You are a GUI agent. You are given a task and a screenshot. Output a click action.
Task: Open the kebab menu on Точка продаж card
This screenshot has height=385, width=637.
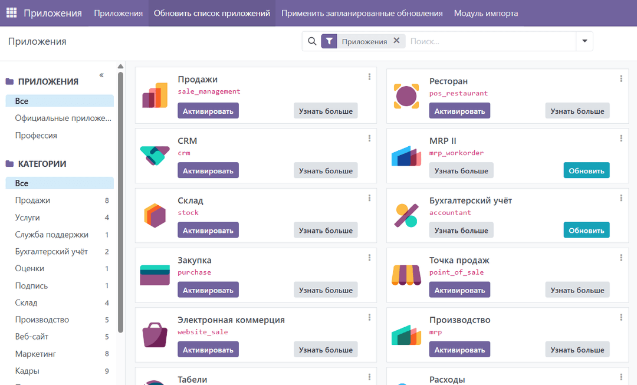[x=621, y=258]
